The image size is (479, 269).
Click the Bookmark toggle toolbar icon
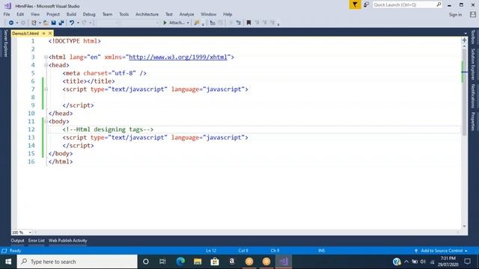click(x=248, y=22)
